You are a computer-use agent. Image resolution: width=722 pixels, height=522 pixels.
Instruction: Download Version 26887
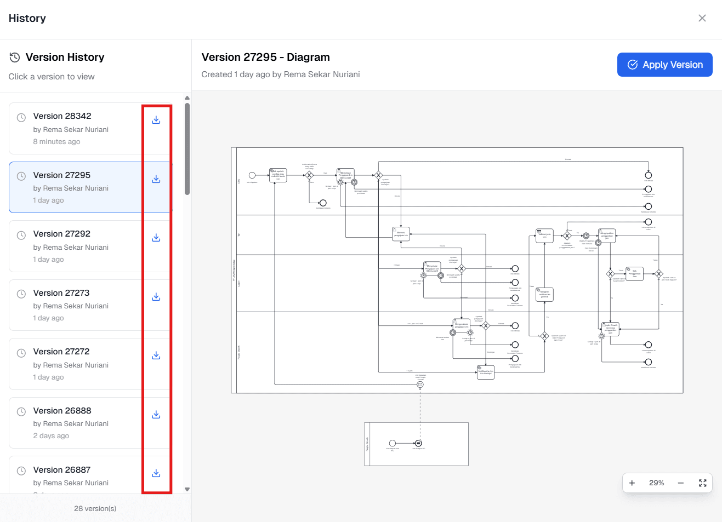coord(156,473)
